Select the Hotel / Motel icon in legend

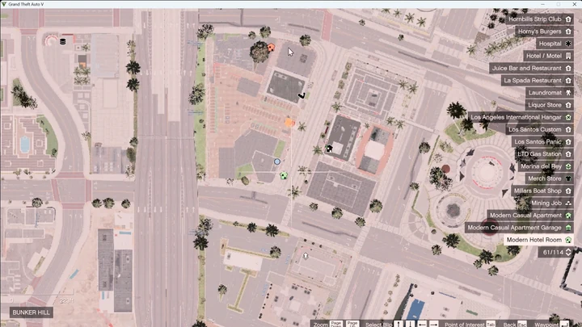click(568, 56)
